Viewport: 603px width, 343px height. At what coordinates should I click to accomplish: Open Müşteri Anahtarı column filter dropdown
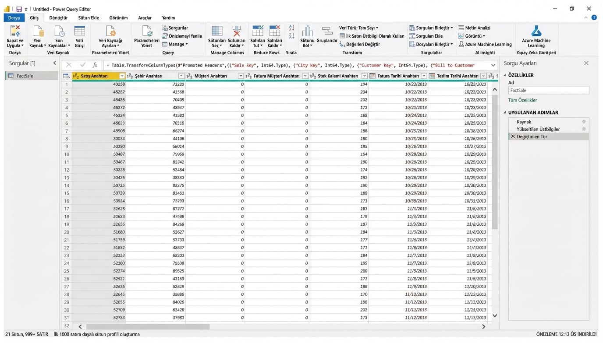click(241, 76)
